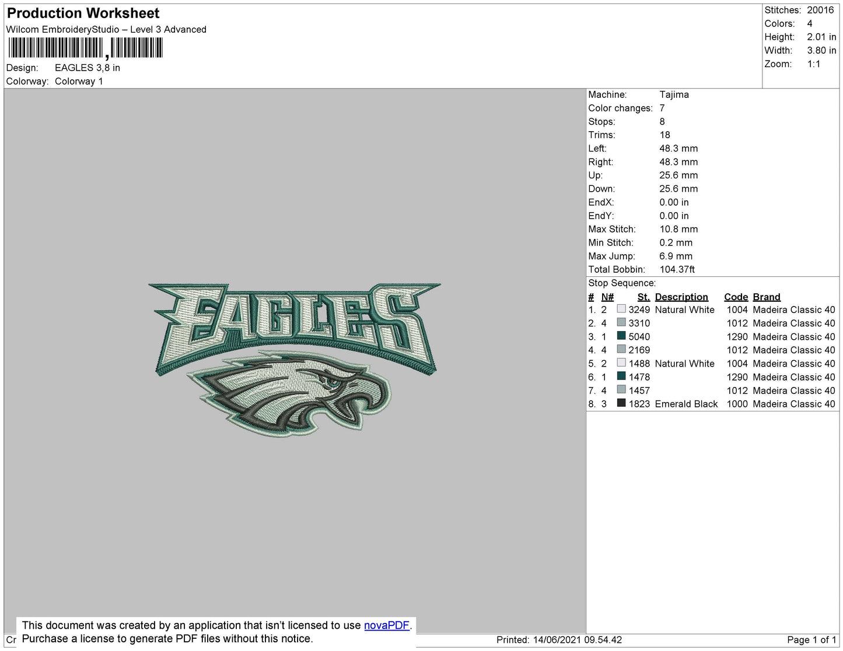Image resolution: width=843 pixels, height=651 pixels.
Task: Select gray swatch for stop 7 stitch 1457
Action: [621, 389]
